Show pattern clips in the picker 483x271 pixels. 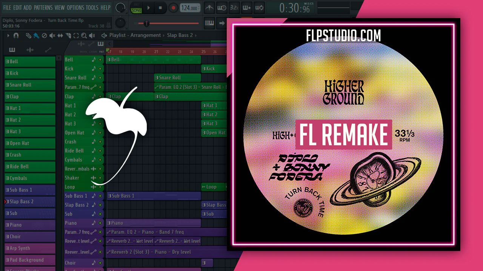pyautogui.click(x=12, y=50)
